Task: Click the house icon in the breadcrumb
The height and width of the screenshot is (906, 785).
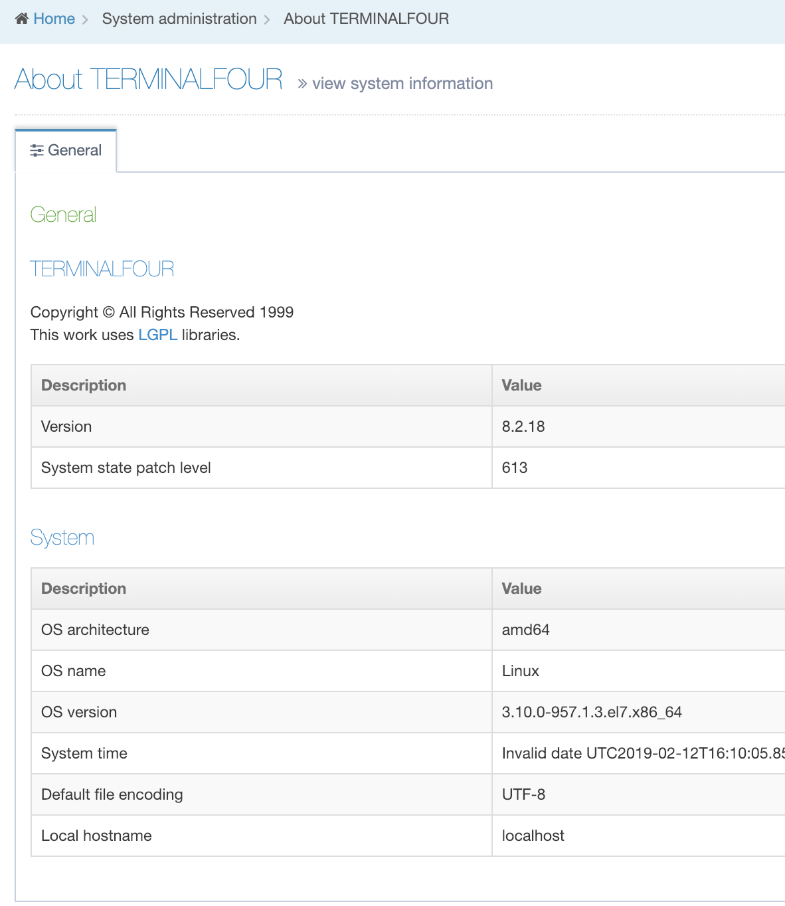Action: (x=22, y=19)
